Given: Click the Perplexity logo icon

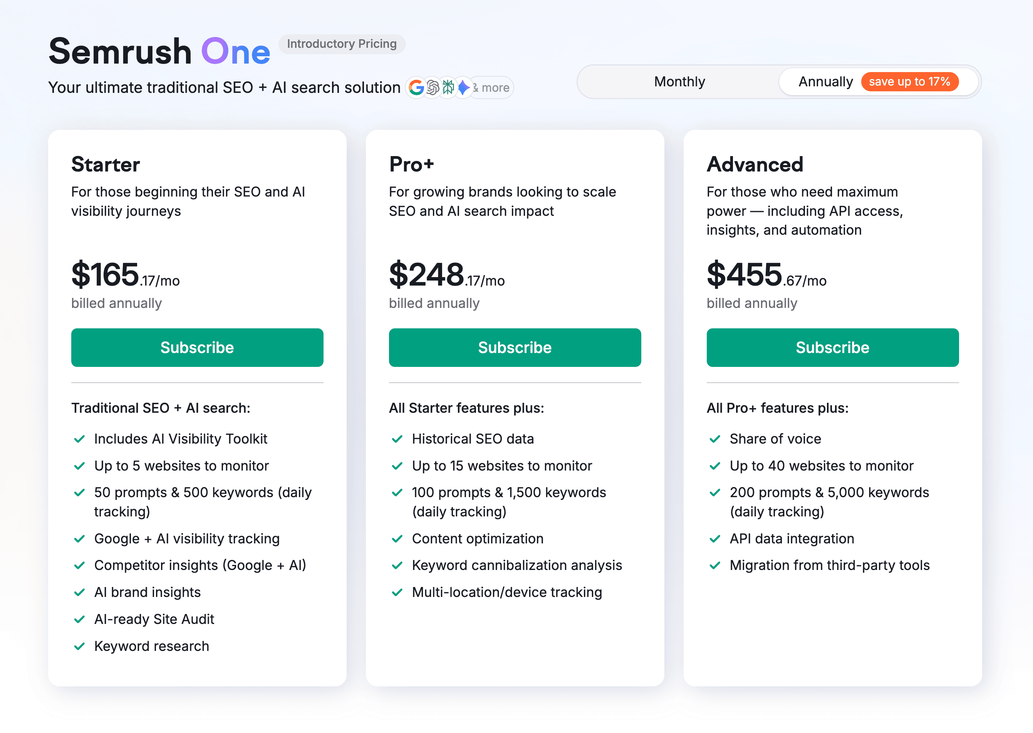Looking at the screenshot, I should pos(448,87).
